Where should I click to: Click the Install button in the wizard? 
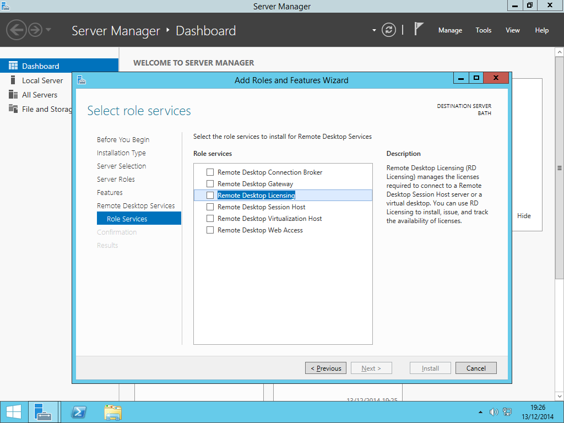click(430, 368)
